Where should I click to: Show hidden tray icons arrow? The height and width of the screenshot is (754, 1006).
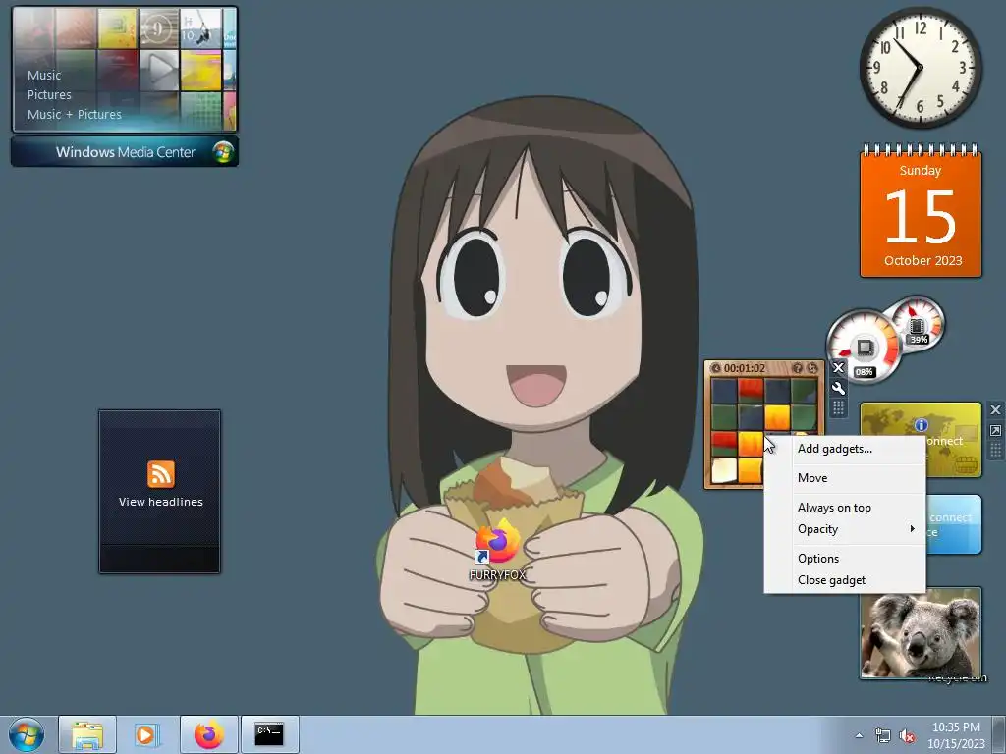(859, 735)
